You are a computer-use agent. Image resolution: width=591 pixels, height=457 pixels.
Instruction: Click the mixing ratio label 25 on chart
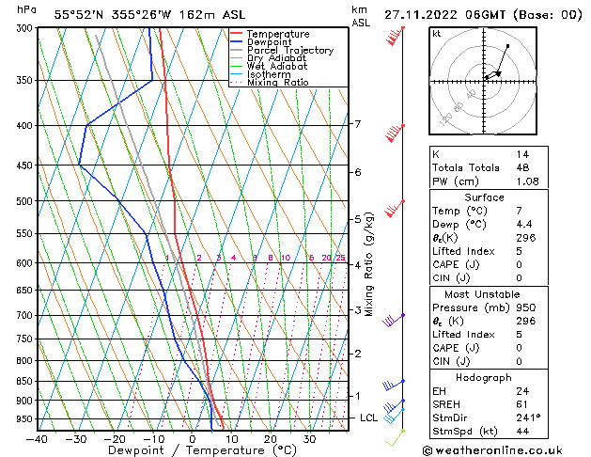tap(341, 258)
